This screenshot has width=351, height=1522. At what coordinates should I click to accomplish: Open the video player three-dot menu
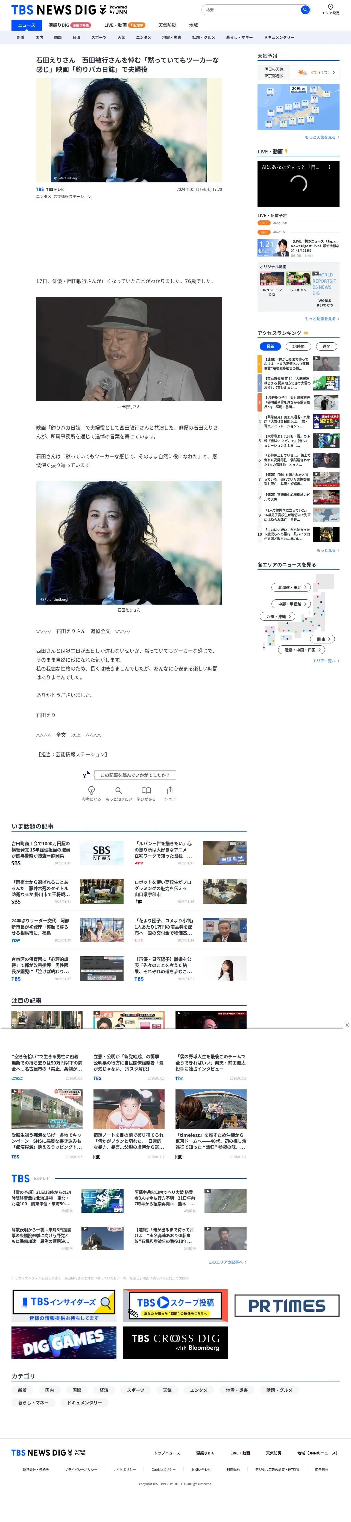329,167
